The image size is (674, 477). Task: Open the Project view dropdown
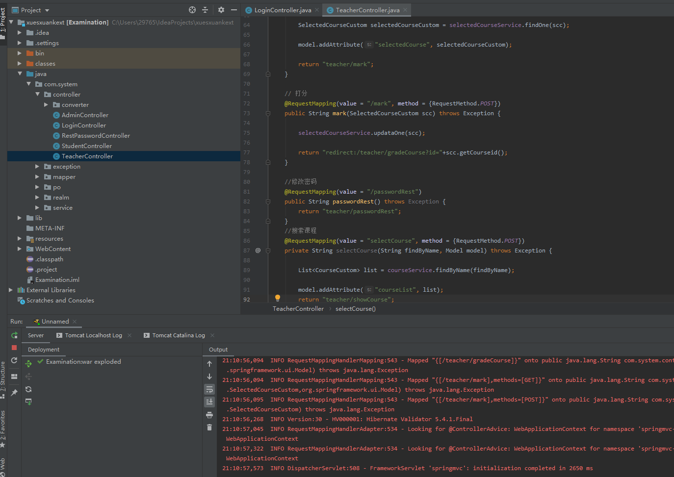pos(47,10)
